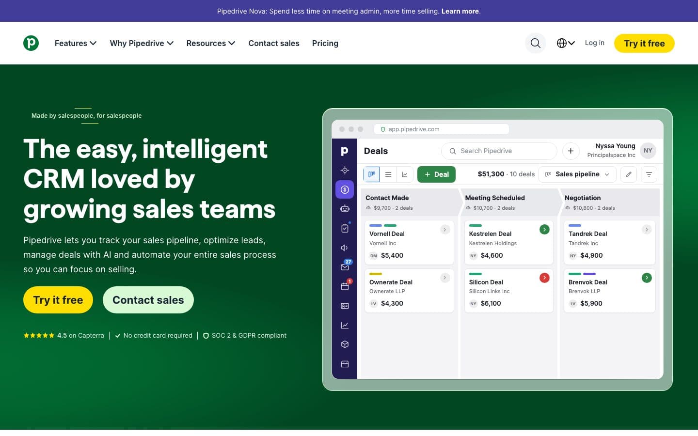Open the marketplace icon at sidebar bottom
The image size is (698, 436).
pyautogui.click(x=345, y=364)
